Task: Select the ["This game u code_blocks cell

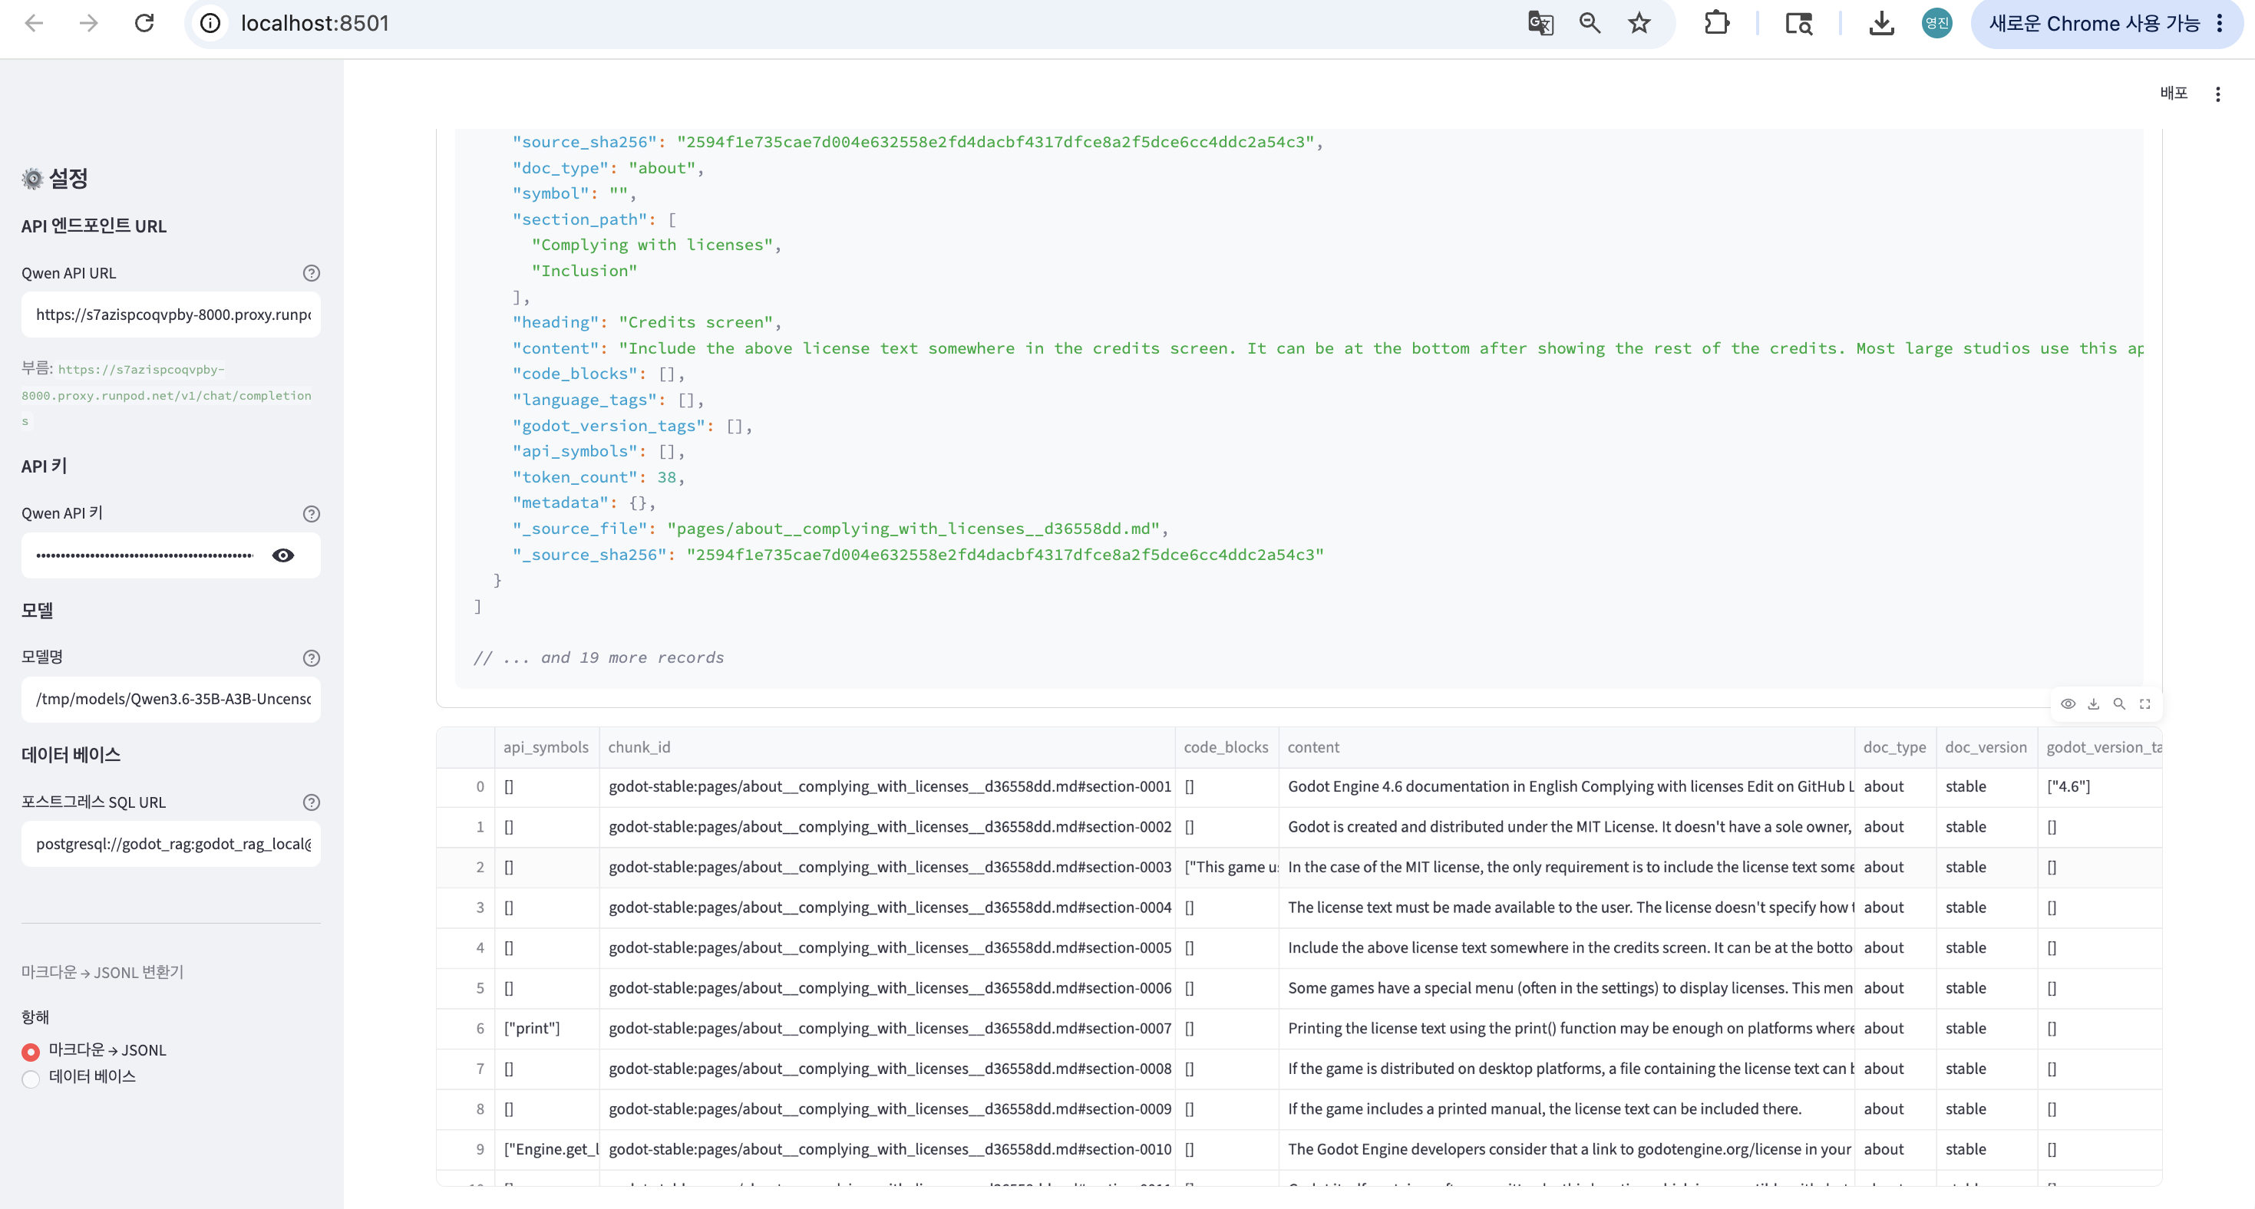Action: pos(1227,867)
